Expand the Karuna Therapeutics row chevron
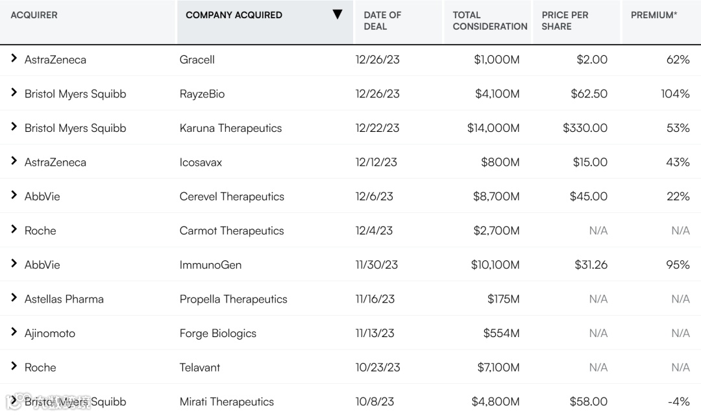This screenshot has width=701, height=415. [14, 127]
